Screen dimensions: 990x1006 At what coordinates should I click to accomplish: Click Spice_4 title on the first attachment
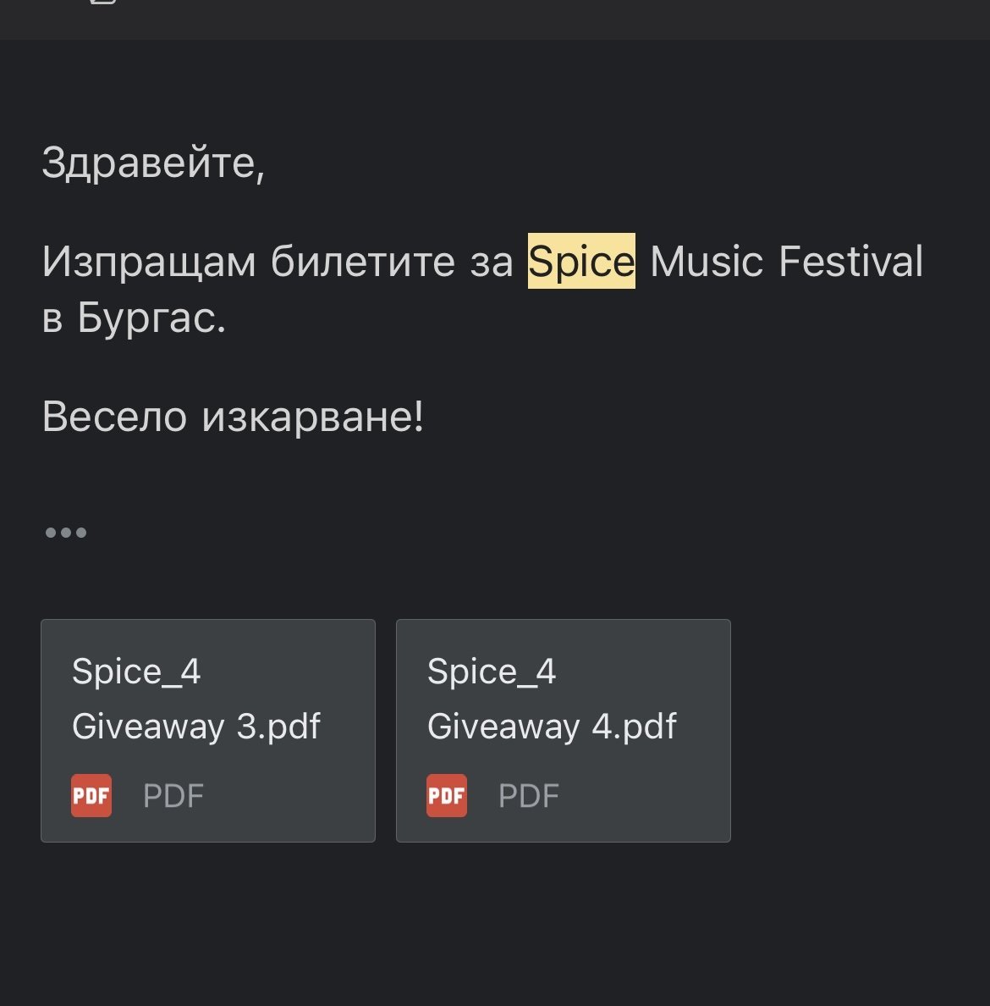(x=136, y=672)
